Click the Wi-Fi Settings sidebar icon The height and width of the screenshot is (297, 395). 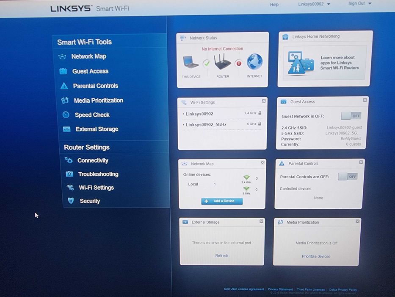coord(70,188)
